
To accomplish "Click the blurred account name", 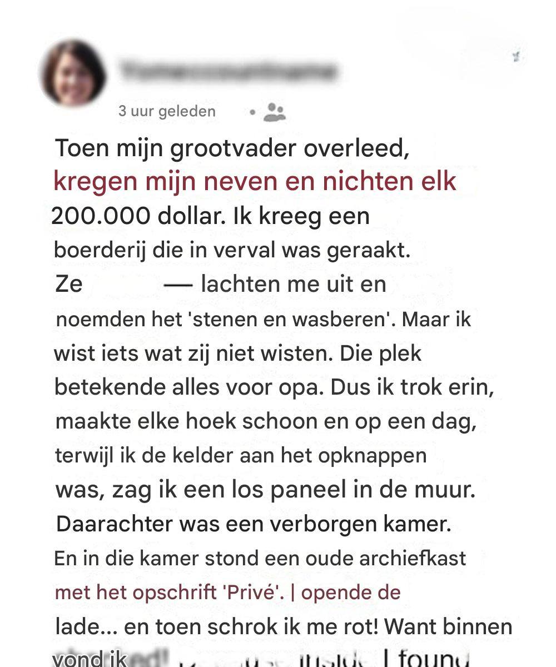I will pos(228,72).
